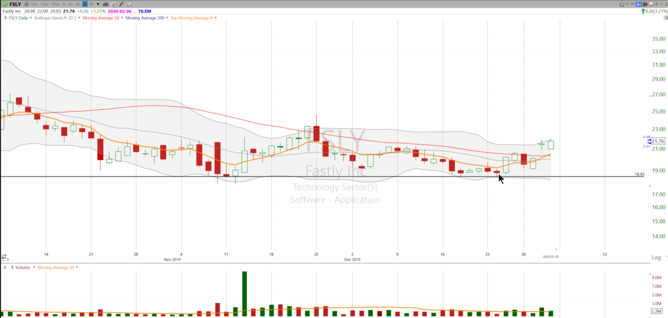Click the Fastly Inc company name
Image resolution: width=668 pixels, height=318 pixels.
point(12,11)
